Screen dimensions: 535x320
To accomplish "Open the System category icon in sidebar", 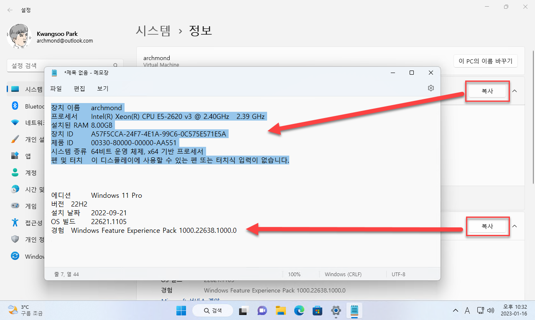I will coord(15,89).
